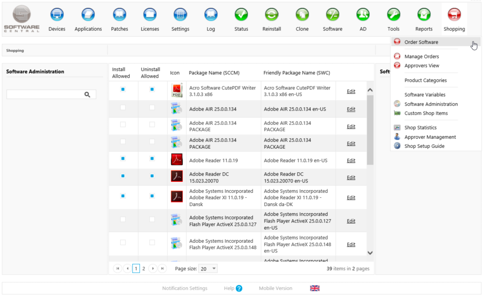Screen dimensions: 483x296
Task: Switch language via the UK flag icon
Action: [315, 288]
